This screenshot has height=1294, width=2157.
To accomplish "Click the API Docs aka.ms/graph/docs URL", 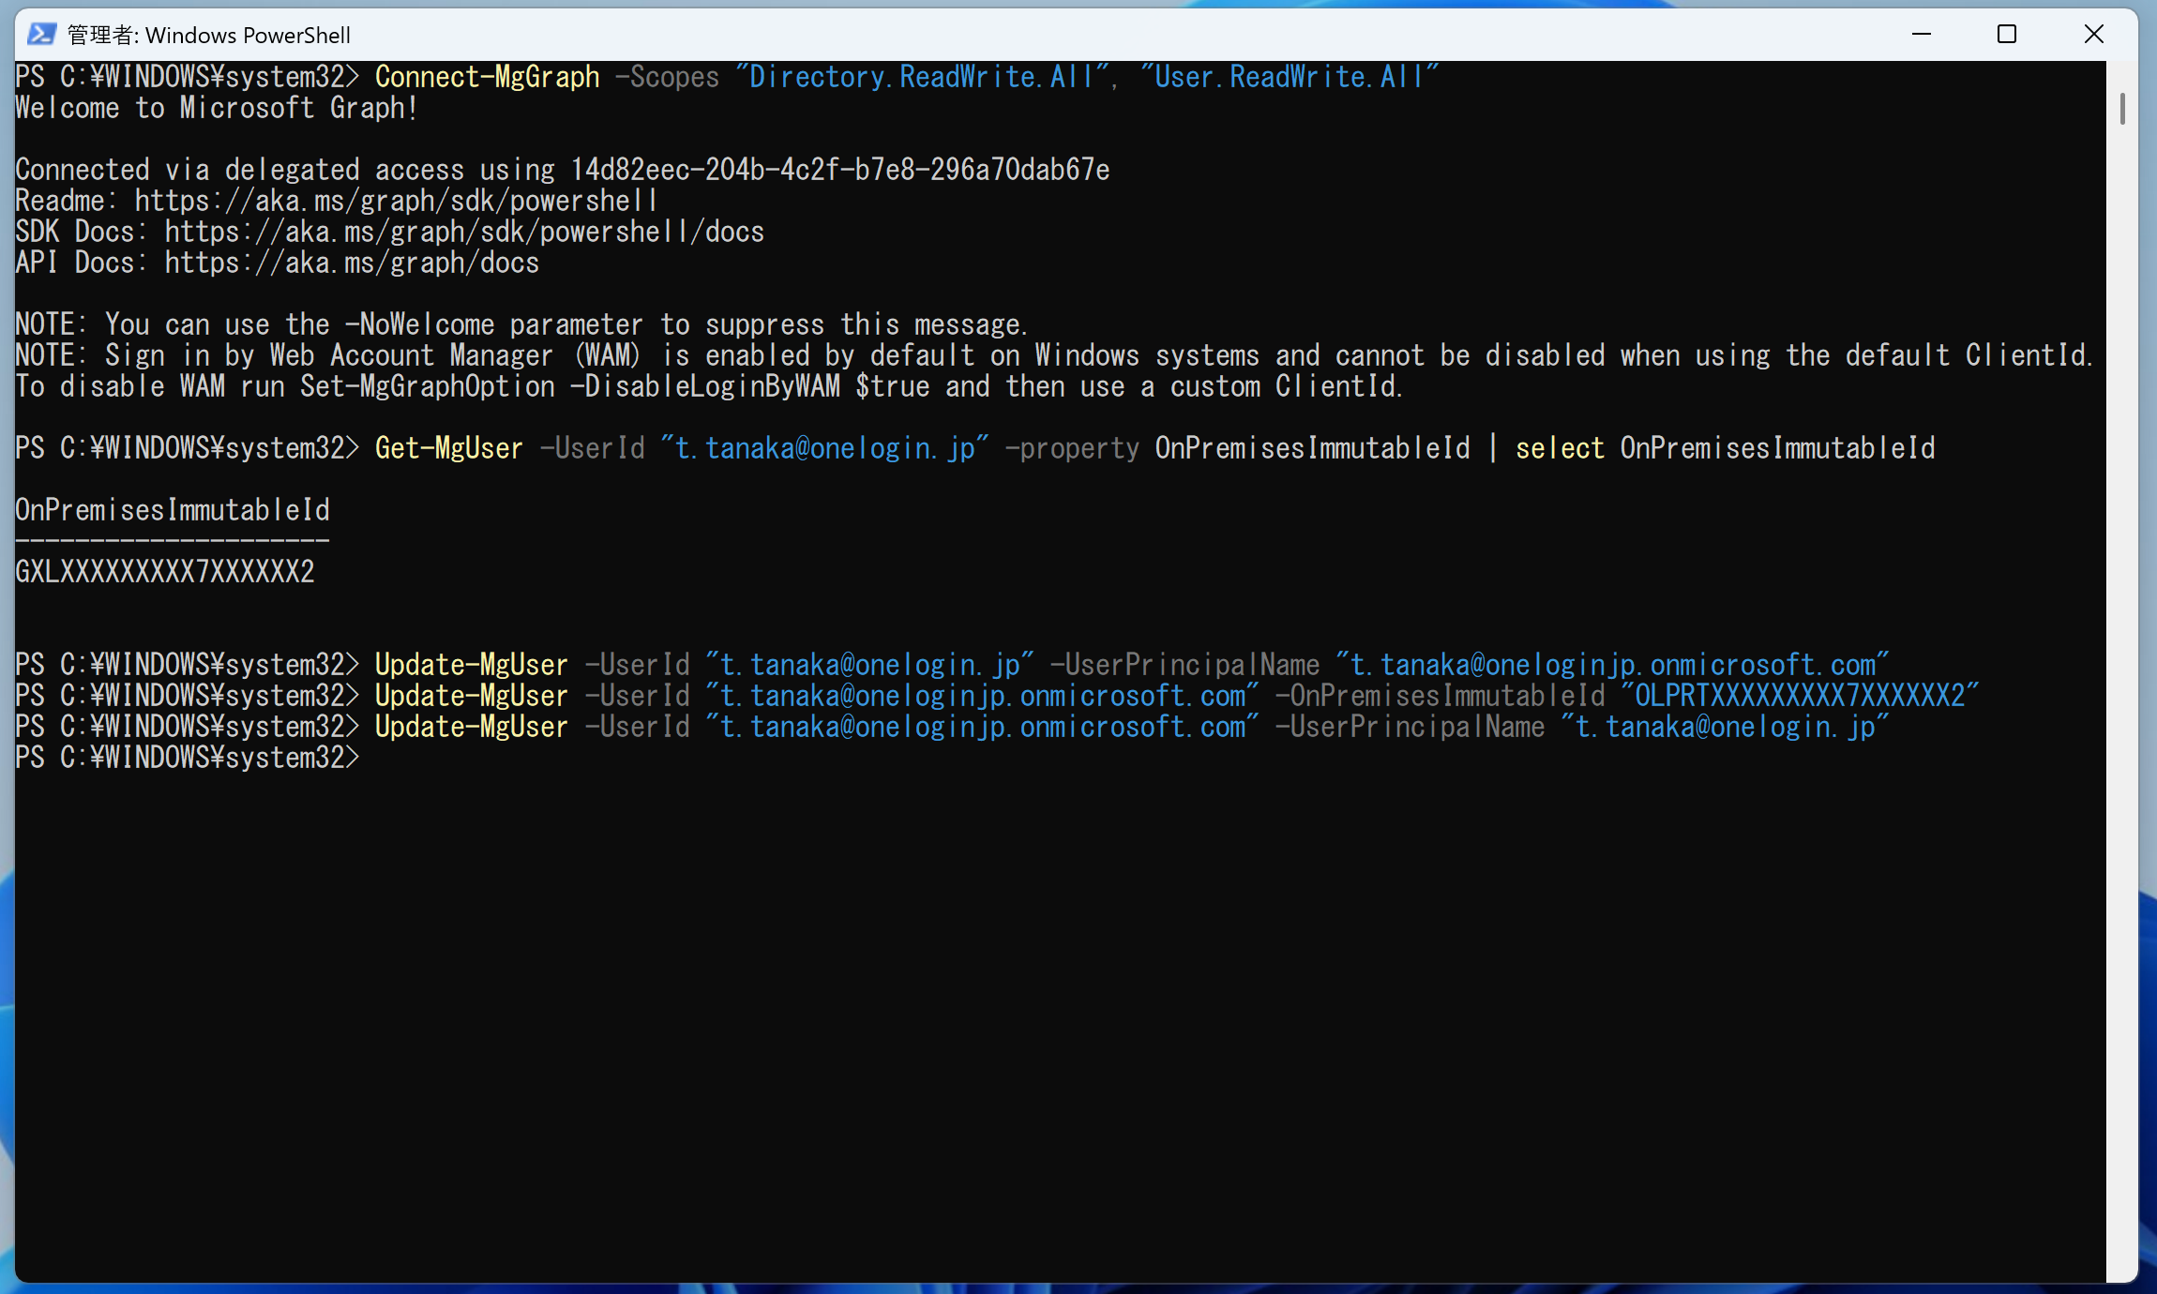I will click(x=352, y=263).
